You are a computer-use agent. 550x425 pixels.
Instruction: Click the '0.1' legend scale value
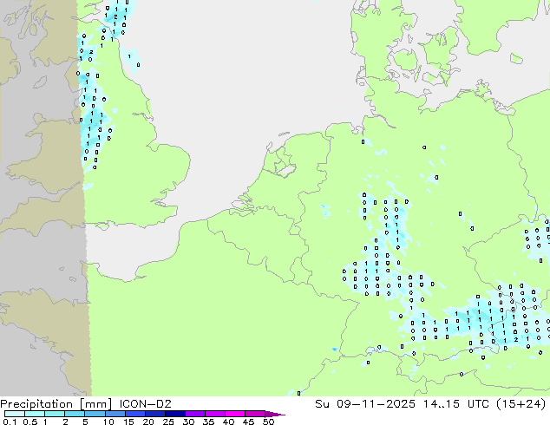[10, 422]
